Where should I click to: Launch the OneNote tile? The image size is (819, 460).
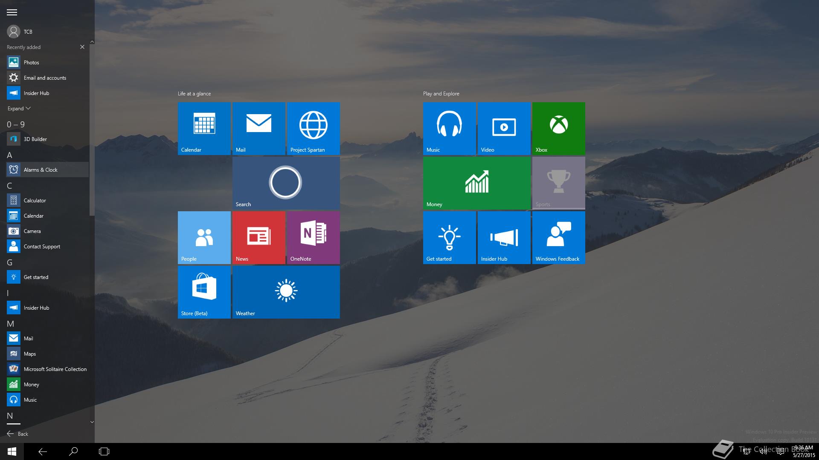click(x=313, y=237)
